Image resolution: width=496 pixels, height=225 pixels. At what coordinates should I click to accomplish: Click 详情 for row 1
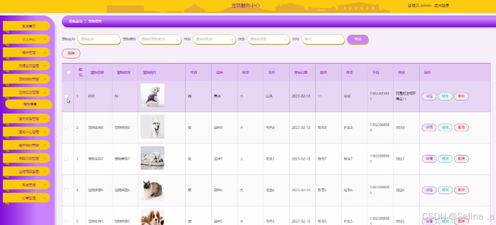coord(429,97)
